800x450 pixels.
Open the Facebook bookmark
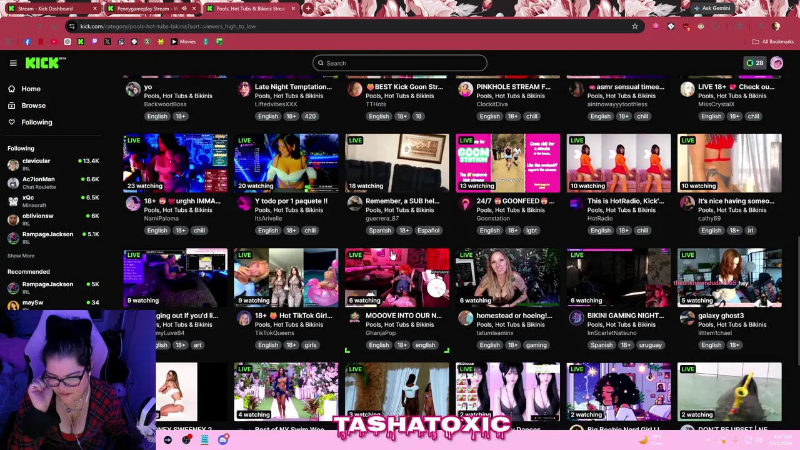pos(27,42)
